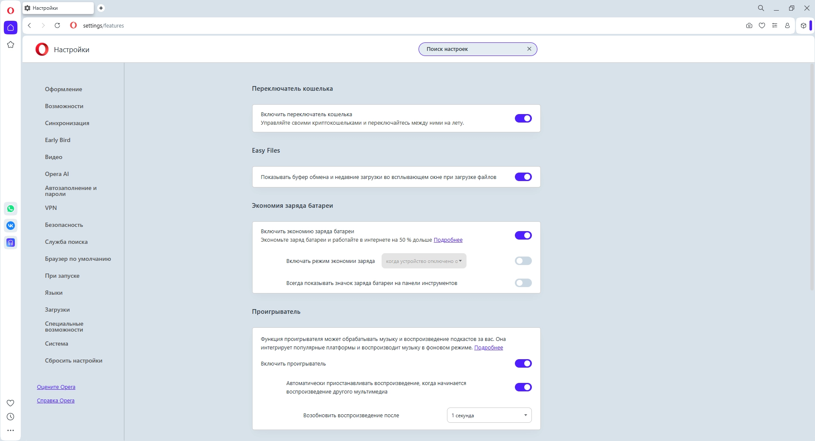Open the 'Оцените Opera' link

click(56, 387)
